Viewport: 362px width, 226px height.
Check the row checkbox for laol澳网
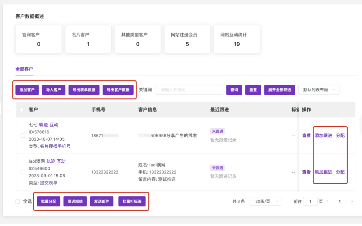point(23,172)
